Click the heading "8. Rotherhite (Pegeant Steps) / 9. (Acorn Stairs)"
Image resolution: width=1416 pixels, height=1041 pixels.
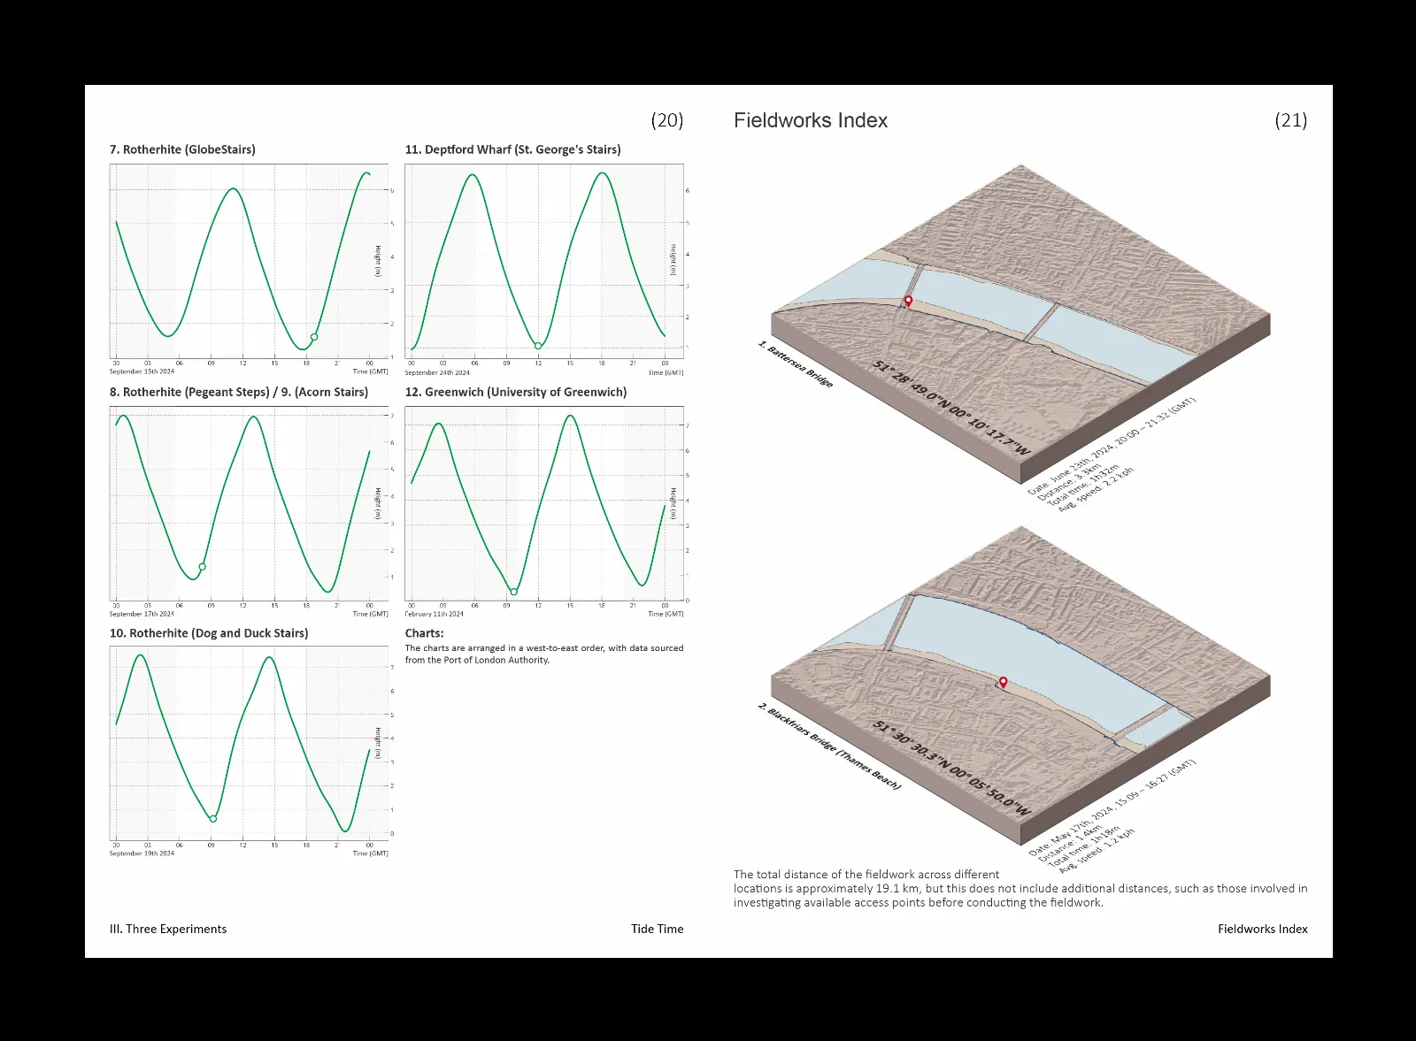[x=239, y=392]
